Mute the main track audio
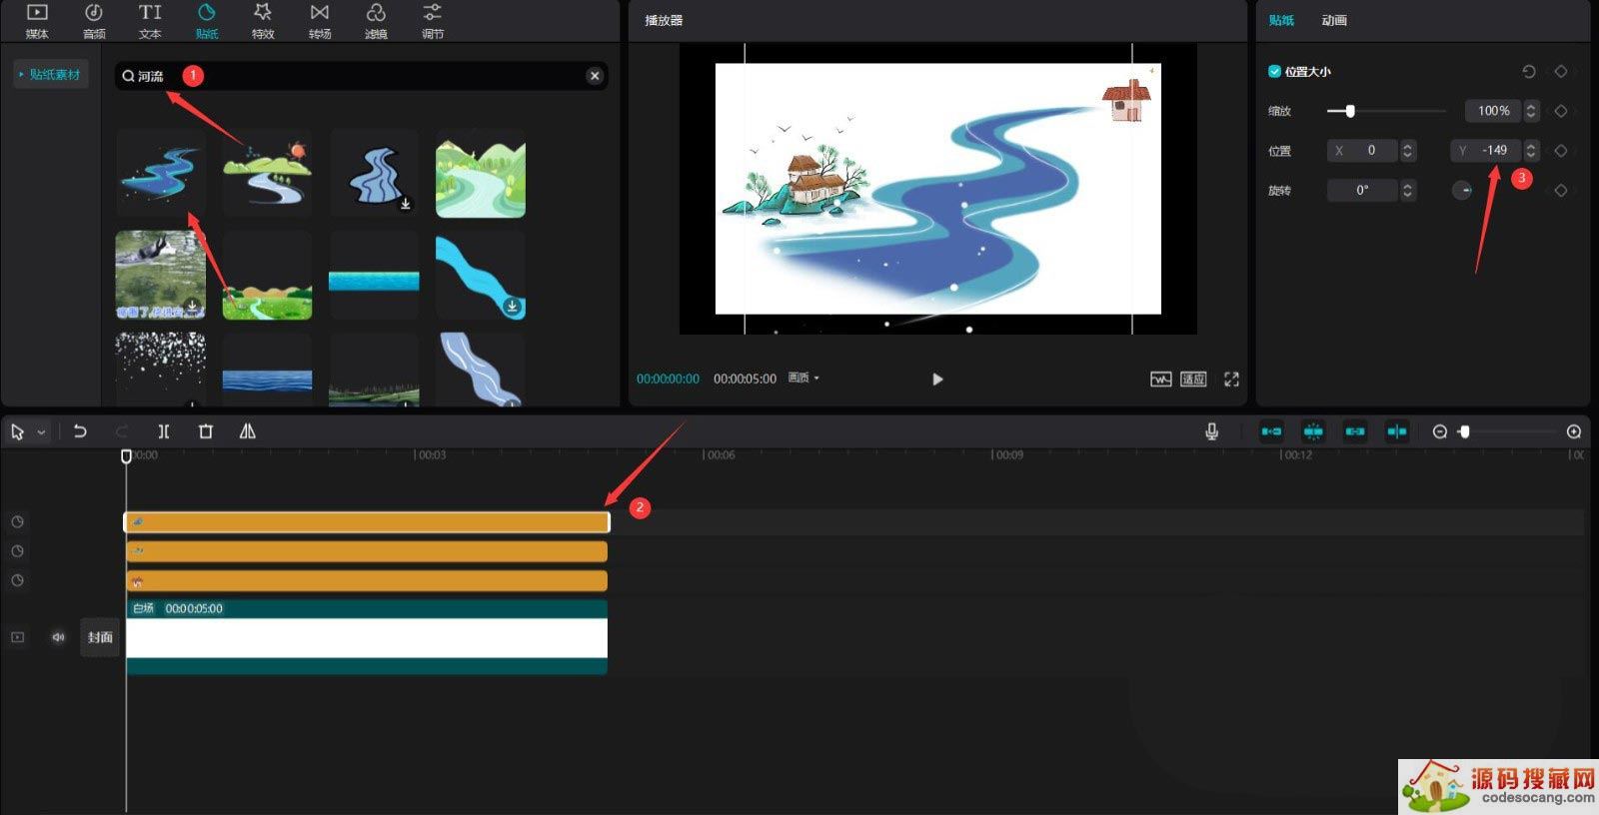Image resolution: width=1599 pixels, height=815 pixels. pyautogui.click(x=58, y=637)
